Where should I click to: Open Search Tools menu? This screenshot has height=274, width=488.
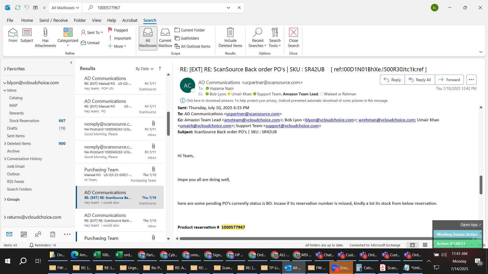(275, 38)
